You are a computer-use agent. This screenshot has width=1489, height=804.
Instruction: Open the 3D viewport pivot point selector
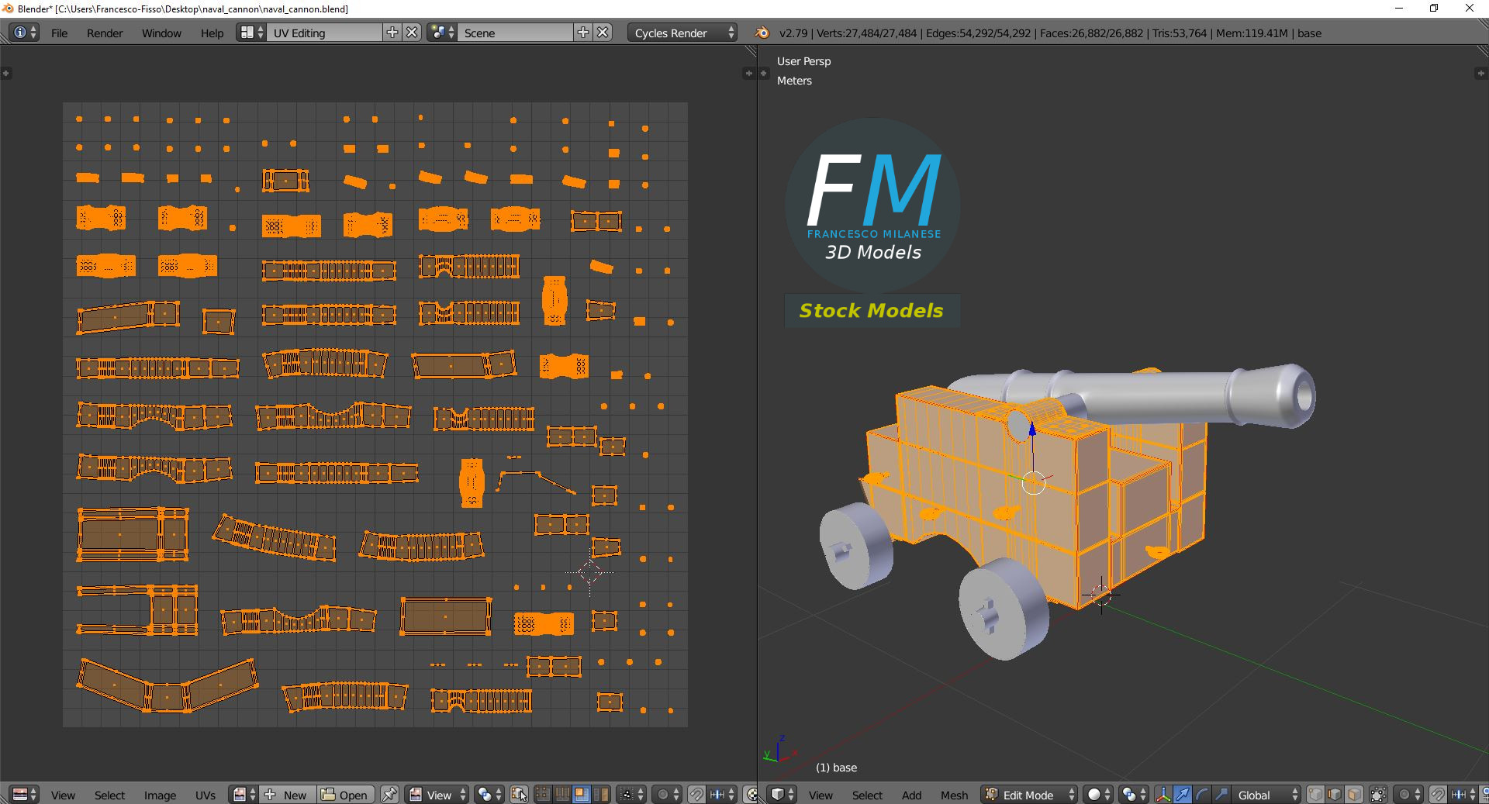1134,795
